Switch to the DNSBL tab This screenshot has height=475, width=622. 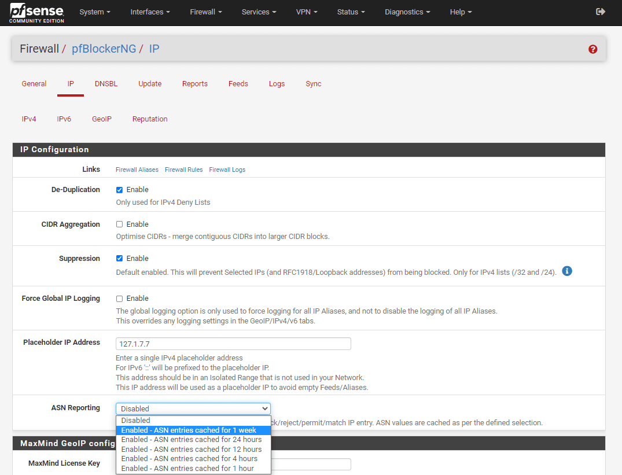(106, 84)
